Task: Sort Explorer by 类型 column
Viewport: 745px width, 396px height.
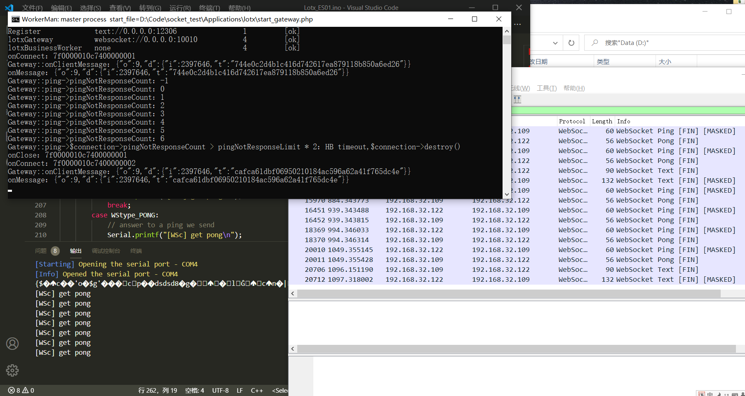Action: click(624, 61)
